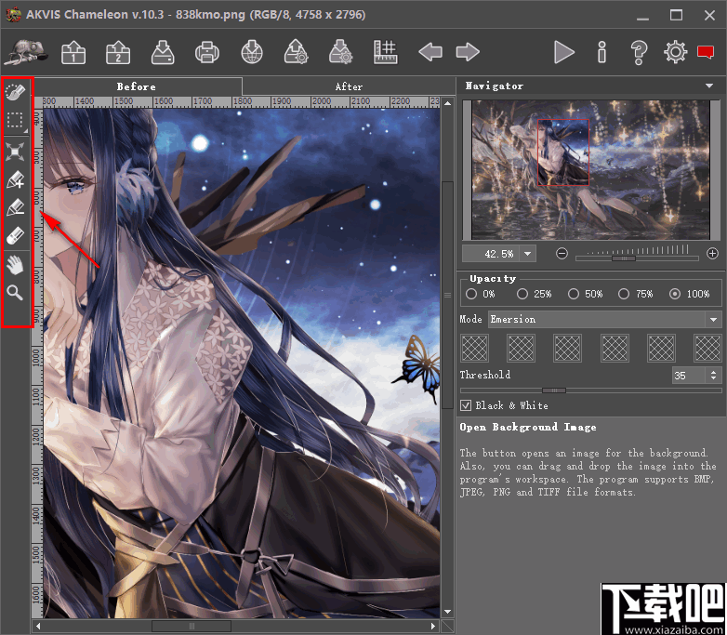Click the Threshold slider track

pos(604,390)
